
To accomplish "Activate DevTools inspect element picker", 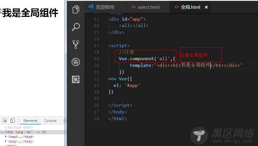I will coord(5,120).
